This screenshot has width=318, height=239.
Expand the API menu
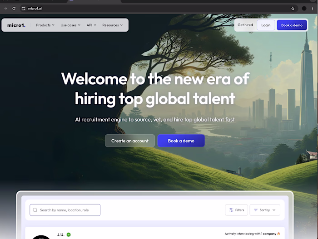click(x=91, y=25)
